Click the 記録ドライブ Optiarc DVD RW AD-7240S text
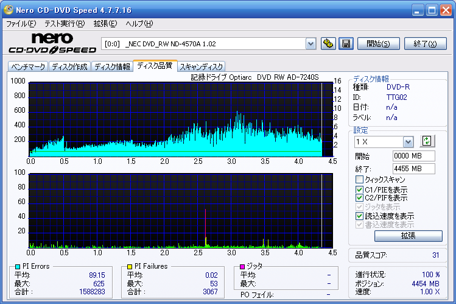This screenshot has width=456, height=304. (254, 77)
